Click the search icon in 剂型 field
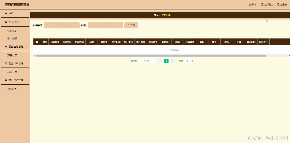Screen dimensions: 290x143 click(90, 25)
